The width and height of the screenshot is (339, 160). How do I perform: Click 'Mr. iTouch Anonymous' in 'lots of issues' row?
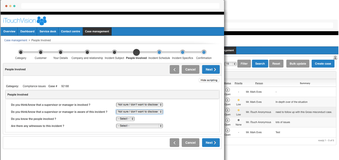(x=258, y=122)
